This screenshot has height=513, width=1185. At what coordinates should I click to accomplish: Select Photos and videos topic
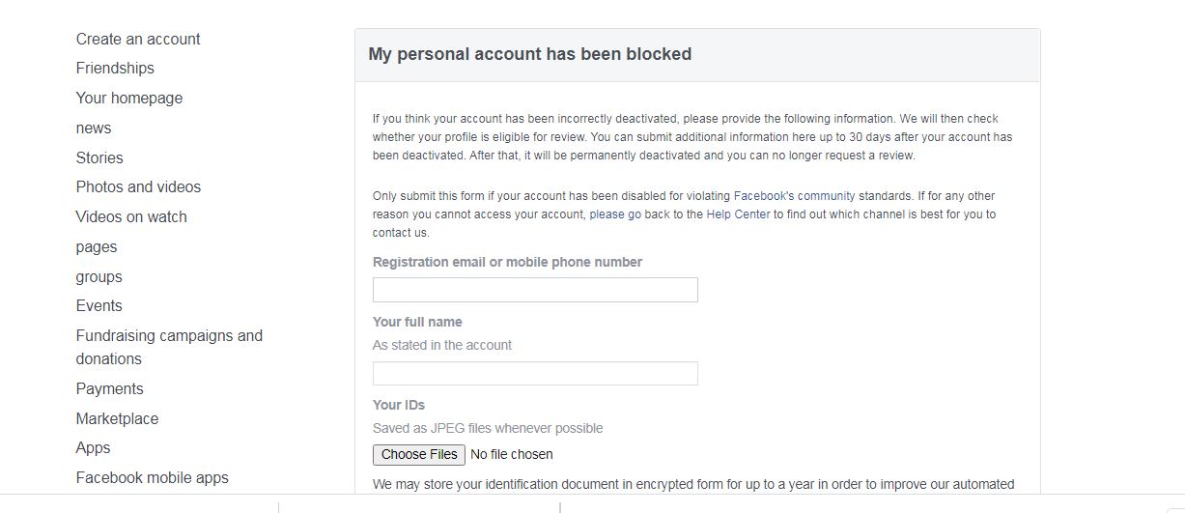click(138, 186)
